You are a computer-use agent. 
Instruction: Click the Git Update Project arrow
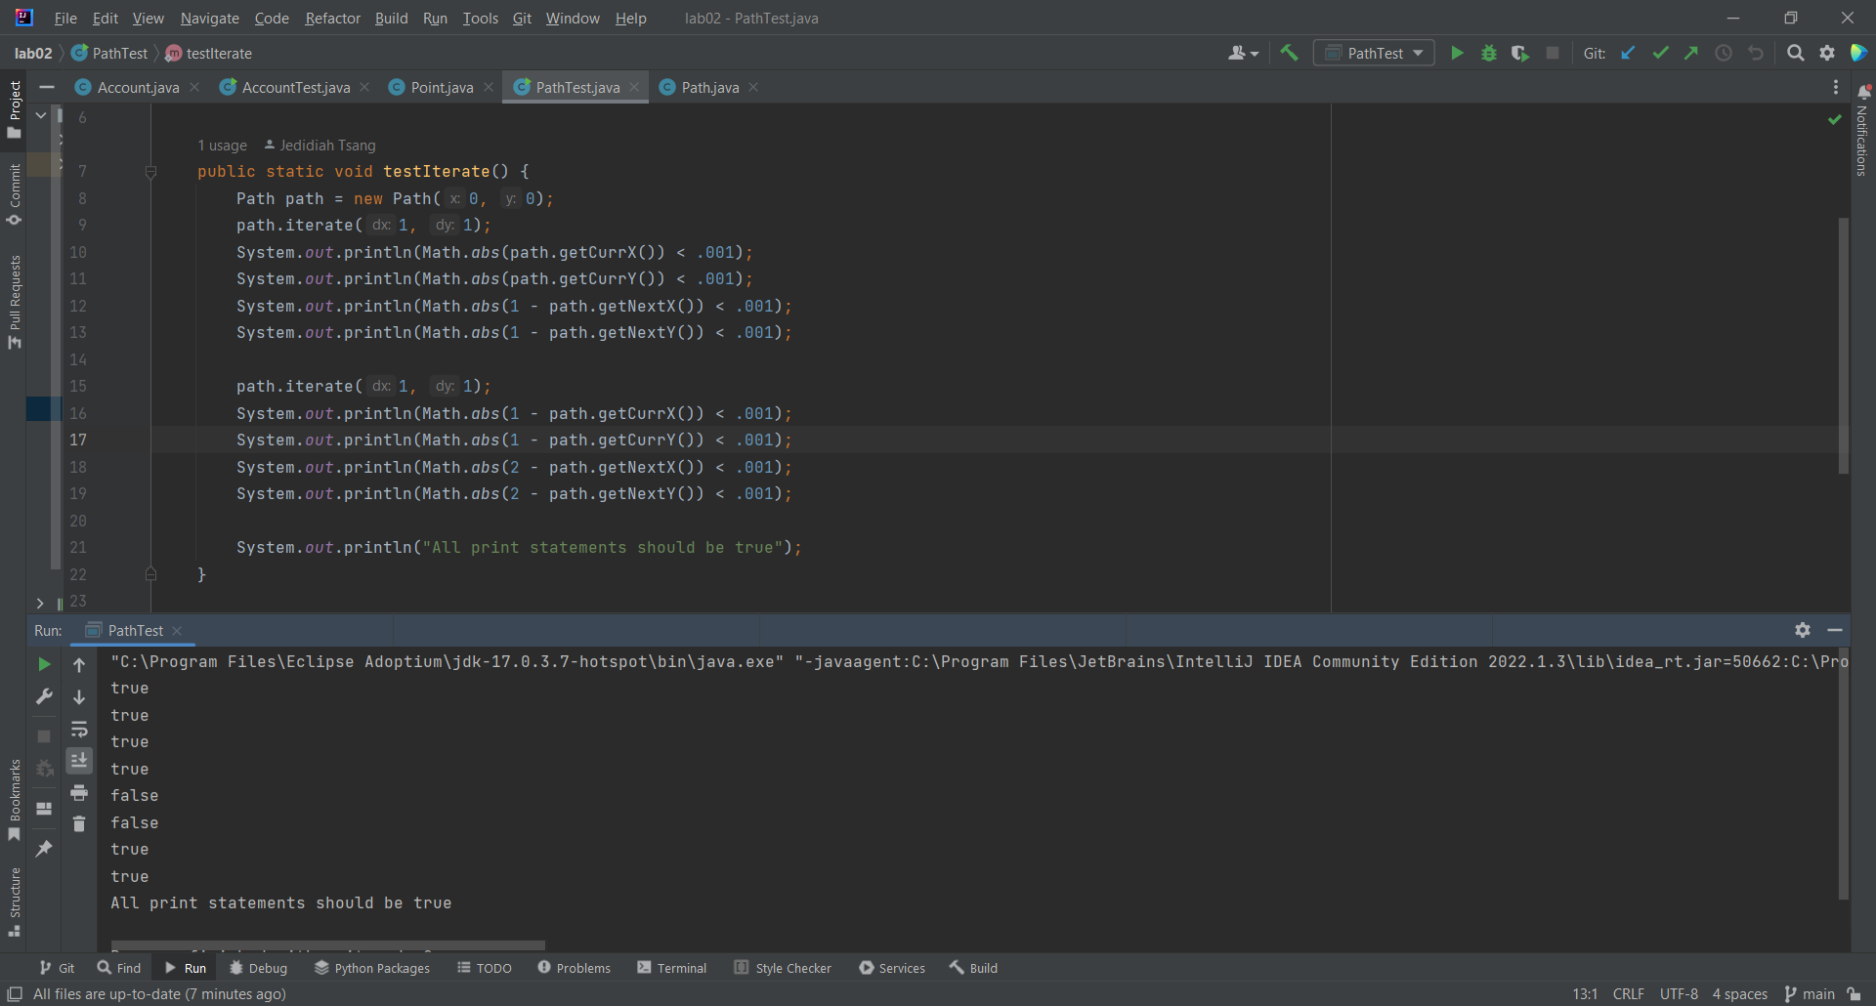point(1628,54)
